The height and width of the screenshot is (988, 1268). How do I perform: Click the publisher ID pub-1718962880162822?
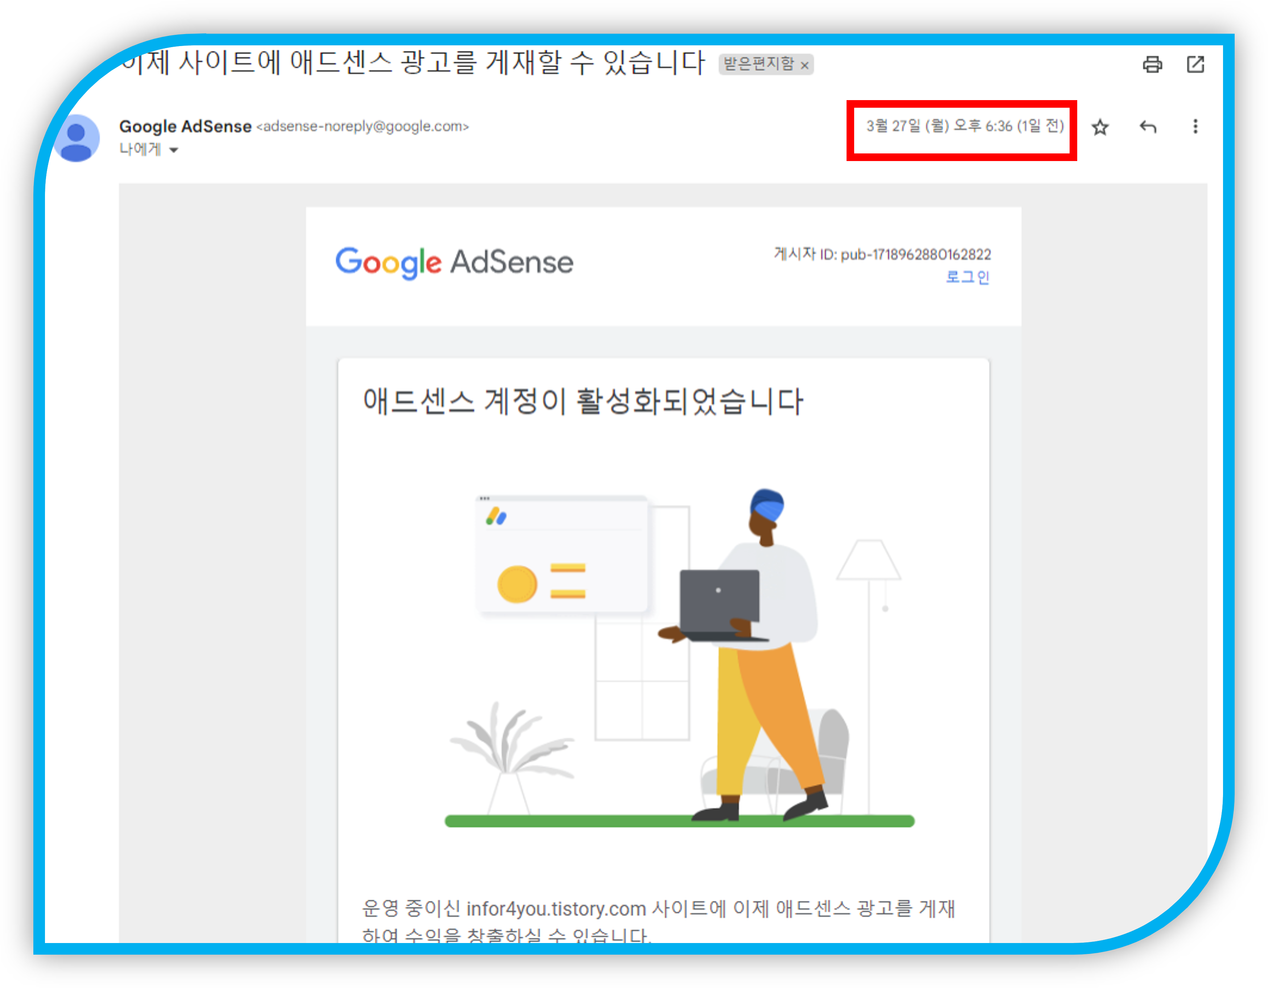click(915, 254)
